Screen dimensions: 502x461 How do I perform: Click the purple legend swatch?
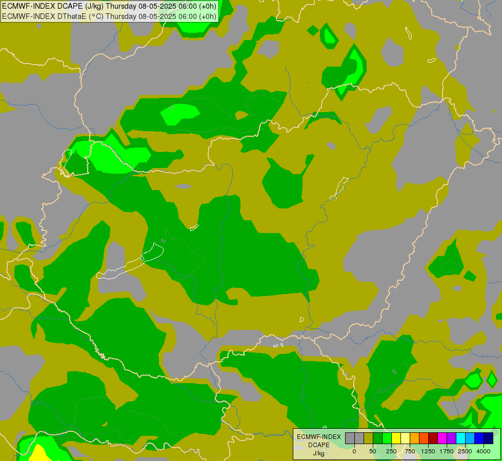(x=451, y=438)
